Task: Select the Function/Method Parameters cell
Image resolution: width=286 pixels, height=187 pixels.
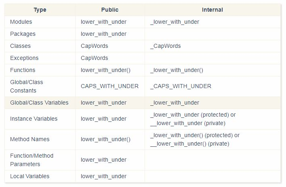Action: pos(32,160)
